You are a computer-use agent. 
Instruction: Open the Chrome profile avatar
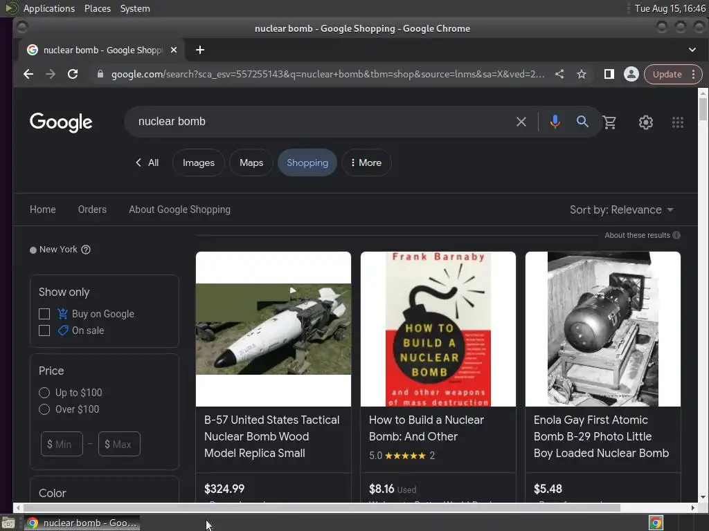(x=631, y=74)
